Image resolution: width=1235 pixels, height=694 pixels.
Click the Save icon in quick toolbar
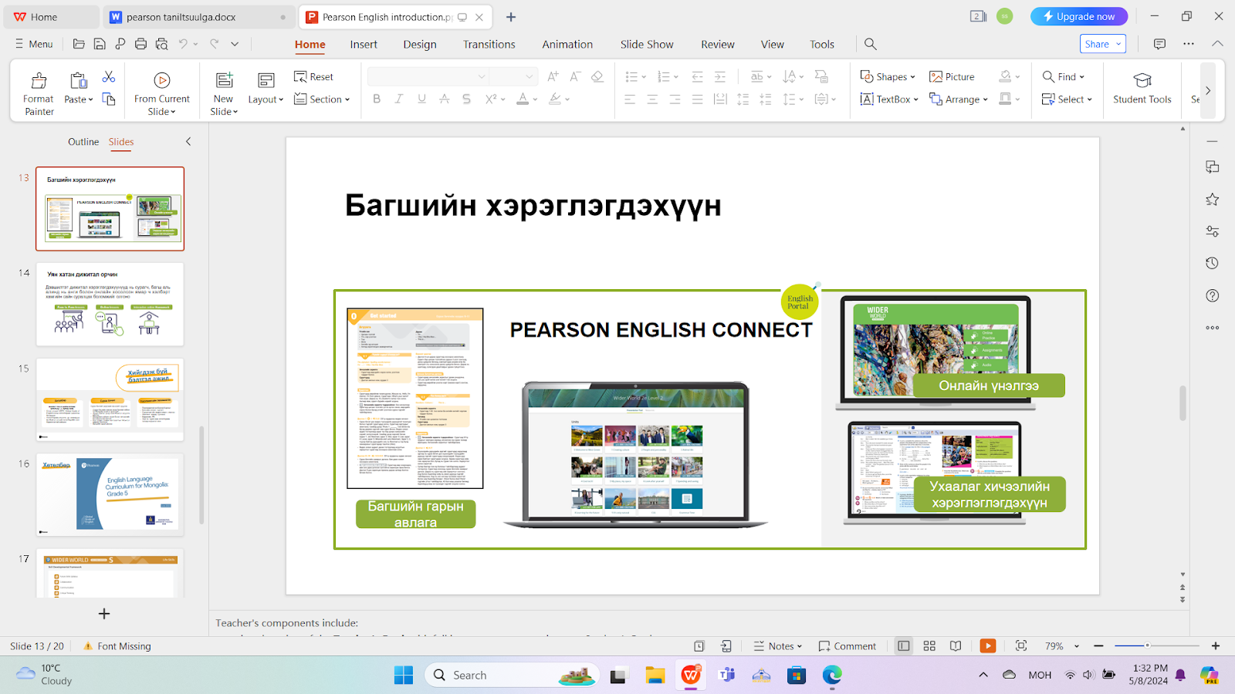[x=100, y=44]
